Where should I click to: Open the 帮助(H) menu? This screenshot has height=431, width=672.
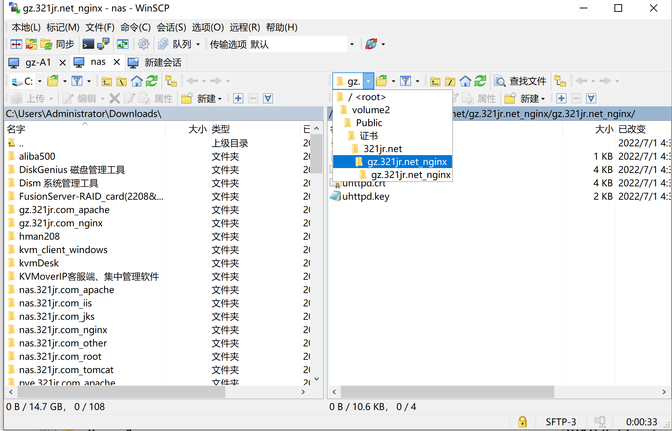pos(282,27)
